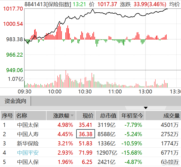181x167 pixels.
Task: Click the 4501万 volume cell
Action: click(170, 125)
